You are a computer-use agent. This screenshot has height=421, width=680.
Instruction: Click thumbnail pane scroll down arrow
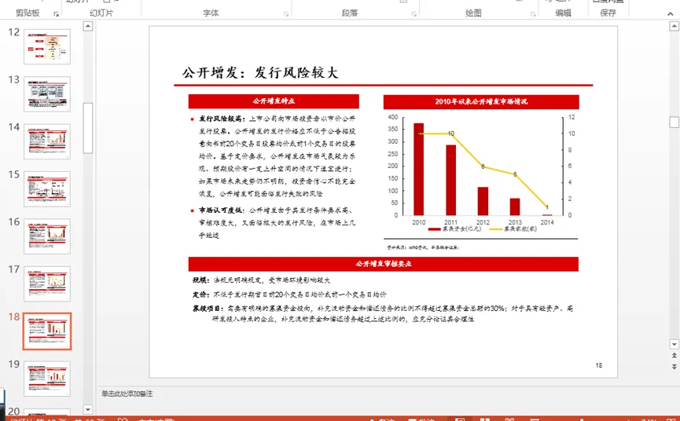(87, 409)
